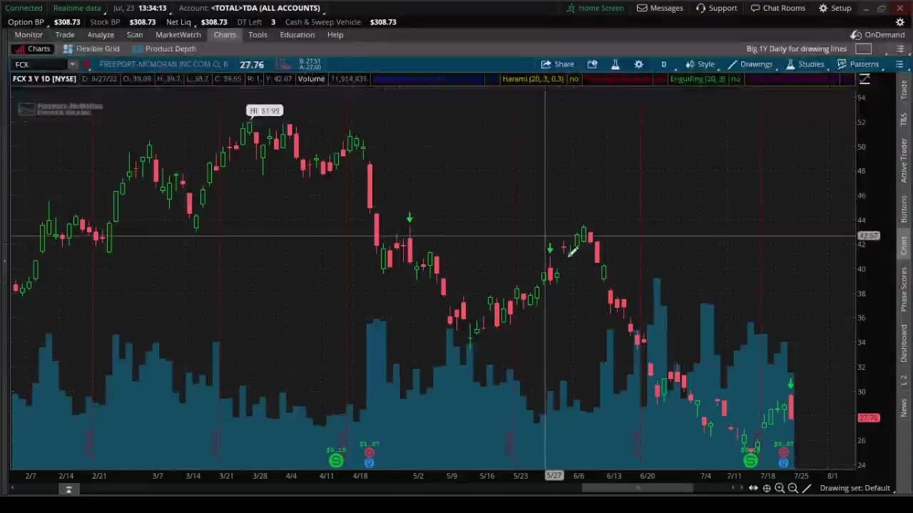Open the chart toolbar list menu icon
The height and width of the screenshot is (513, 913).
click(x=899, y=64)
